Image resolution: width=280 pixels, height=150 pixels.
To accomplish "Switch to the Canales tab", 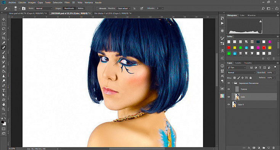I will pos(238,63).
